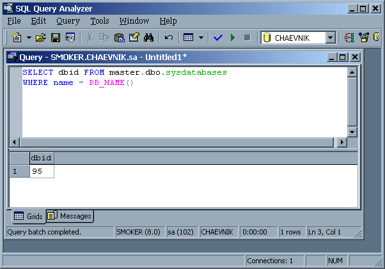Image resolution: width=385 pixels, height=269 pixels.
Task: Save the query with the floppy disk icon
Action: click(x=56, y=38)
